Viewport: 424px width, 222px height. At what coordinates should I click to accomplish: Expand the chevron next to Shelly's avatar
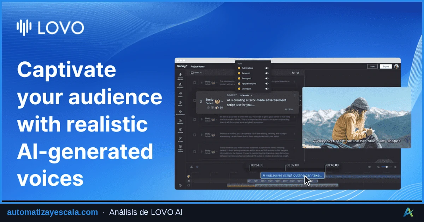click(223, 101)
